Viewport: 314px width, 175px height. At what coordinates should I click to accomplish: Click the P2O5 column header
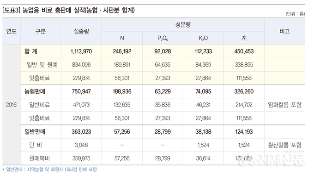coord(163,38)
